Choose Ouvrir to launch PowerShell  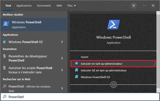84,57
